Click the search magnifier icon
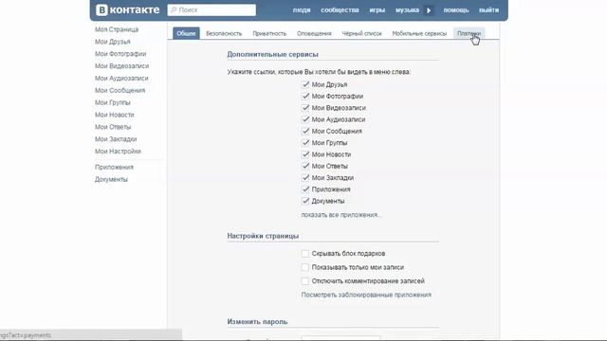607x341 pixels. [174, 10]
